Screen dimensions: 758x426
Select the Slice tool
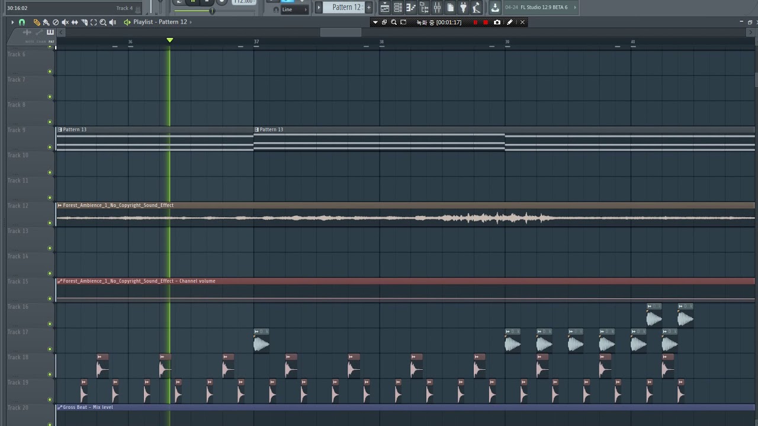pos(84,22)
